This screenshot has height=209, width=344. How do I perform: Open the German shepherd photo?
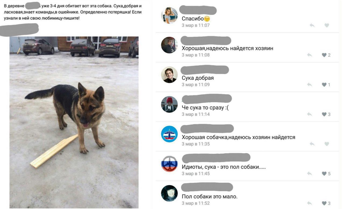tap(74, 122)
